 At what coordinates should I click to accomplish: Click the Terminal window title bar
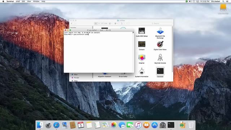click(x=99, y=30)
